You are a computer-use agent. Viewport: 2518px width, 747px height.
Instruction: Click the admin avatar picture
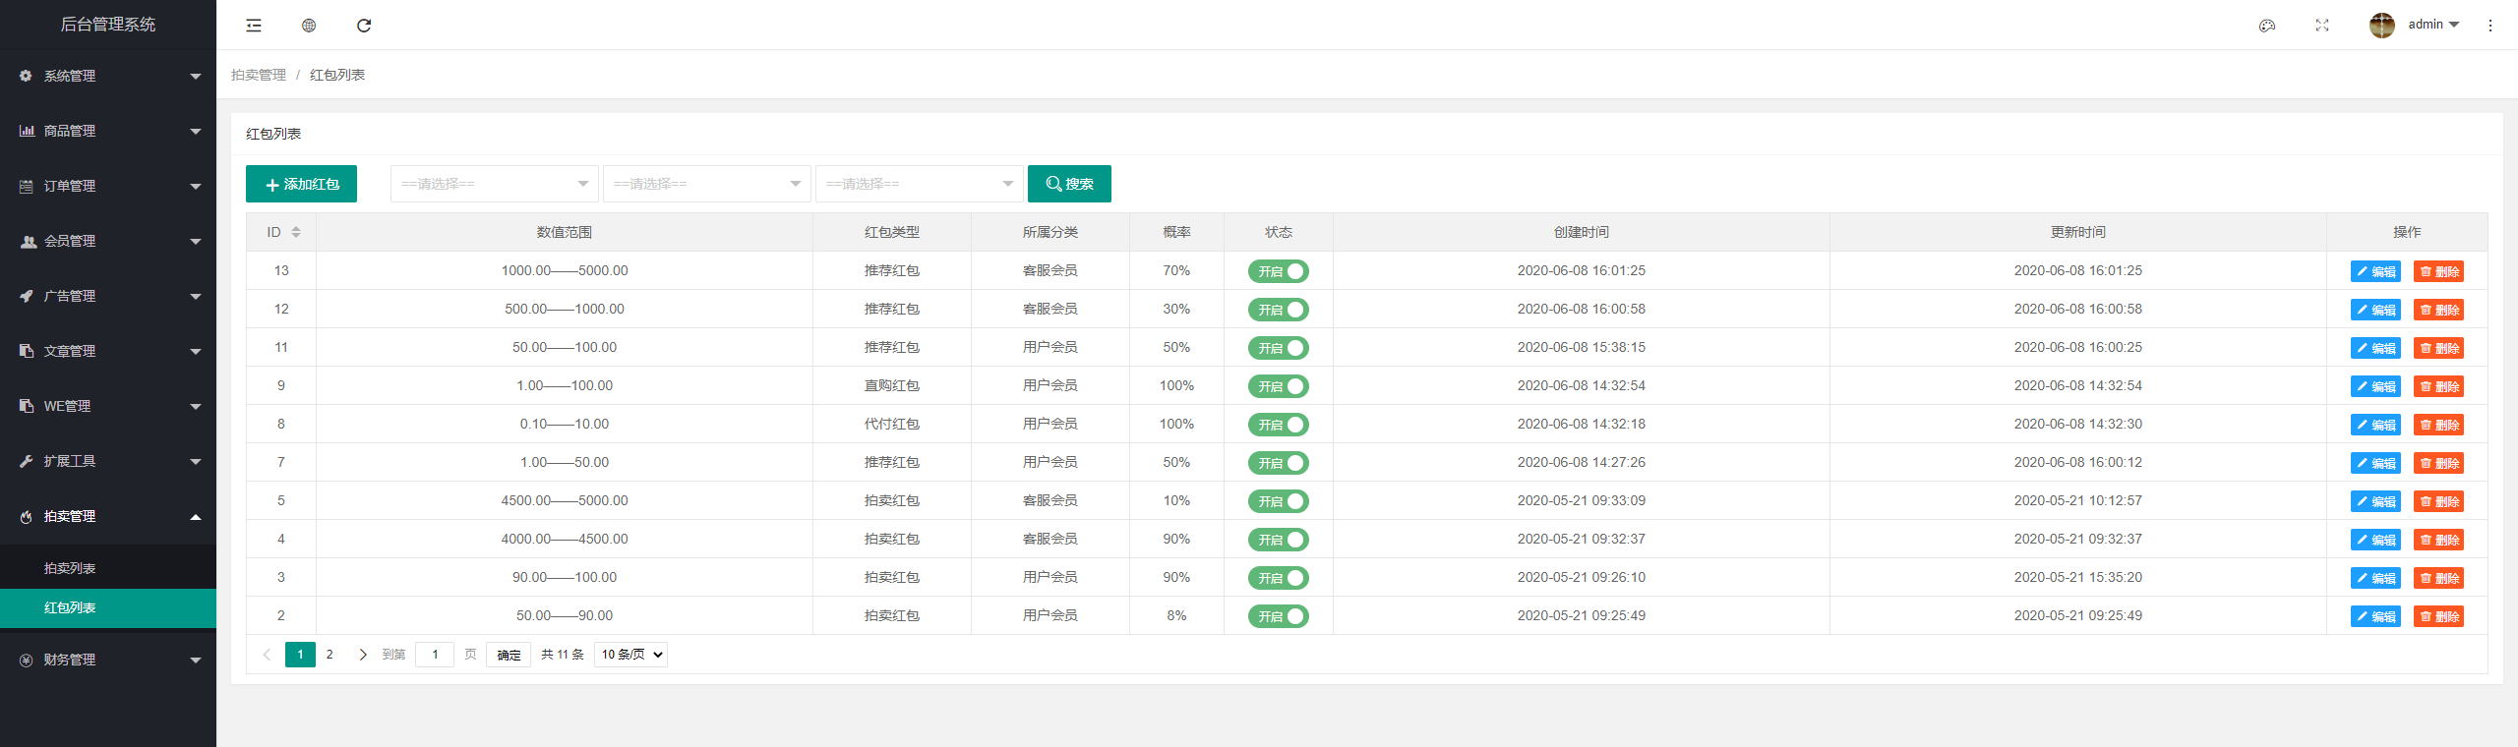click(2381, 26)
